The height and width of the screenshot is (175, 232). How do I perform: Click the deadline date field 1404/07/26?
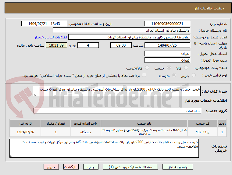click(167, 45)
